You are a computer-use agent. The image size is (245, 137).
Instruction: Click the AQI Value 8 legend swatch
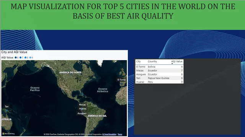point(25,57)
